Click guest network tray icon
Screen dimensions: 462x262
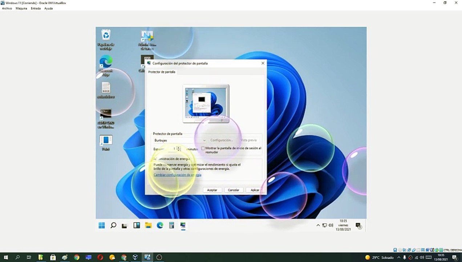point(324,225)
